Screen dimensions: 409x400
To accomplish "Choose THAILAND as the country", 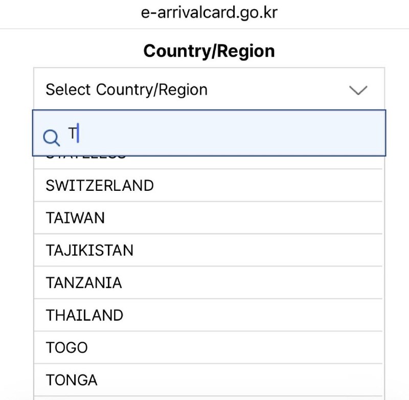I will [84, 315].
